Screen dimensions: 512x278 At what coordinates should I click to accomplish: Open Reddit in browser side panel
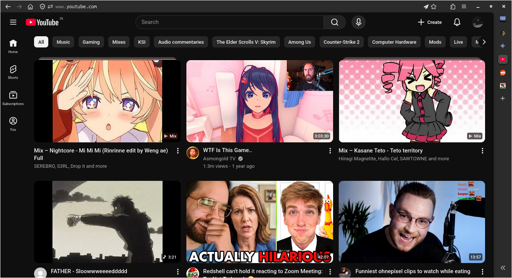pos(503,72)
